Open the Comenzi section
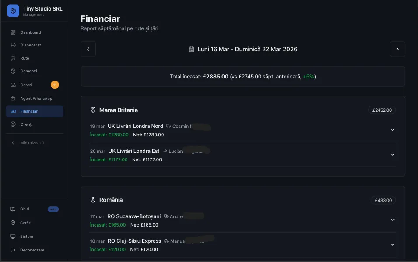418x262 pixels. click(28, 71)
